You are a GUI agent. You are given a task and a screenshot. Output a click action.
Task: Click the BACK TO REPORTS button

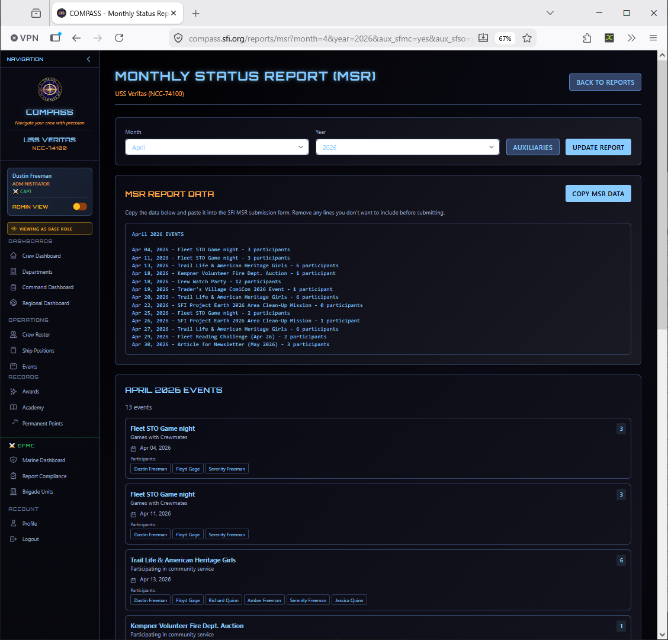coord(605,82)
